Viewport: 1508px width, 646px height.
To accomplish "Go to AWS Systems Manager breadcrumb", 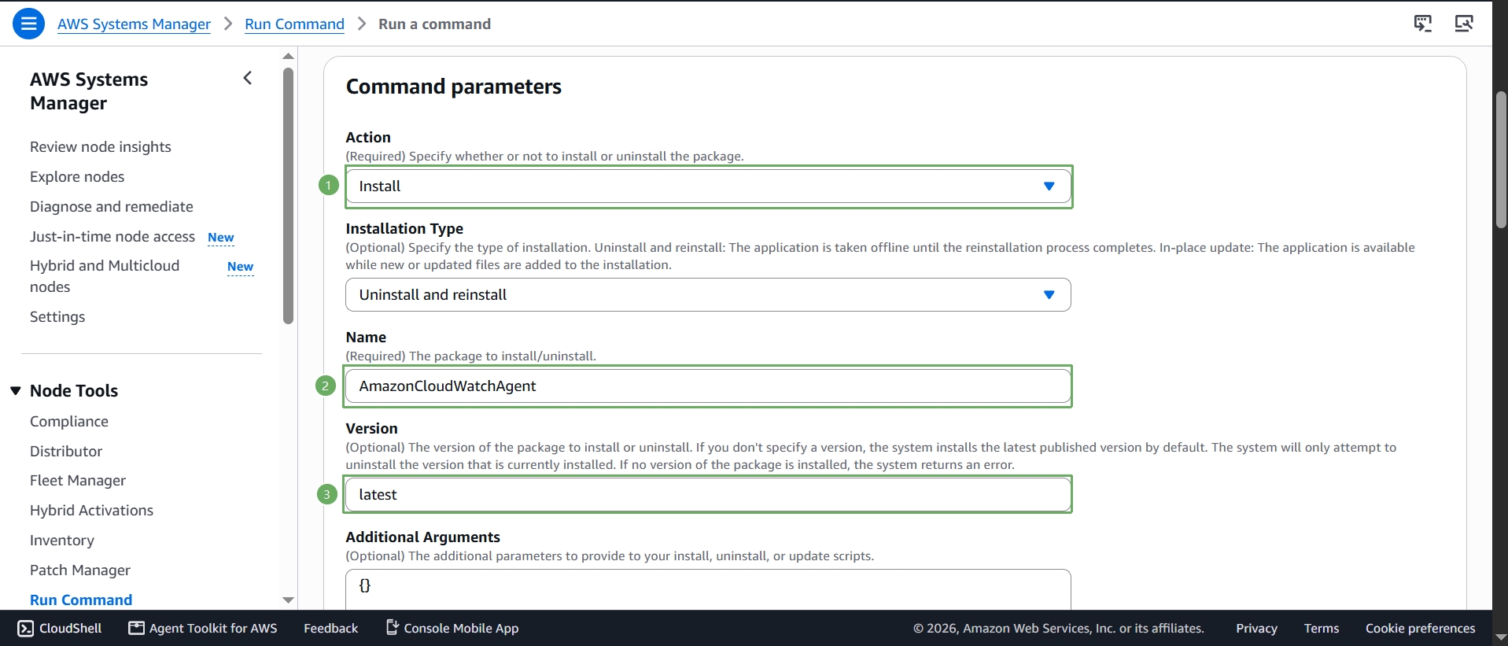I will (x=134, y=24).
